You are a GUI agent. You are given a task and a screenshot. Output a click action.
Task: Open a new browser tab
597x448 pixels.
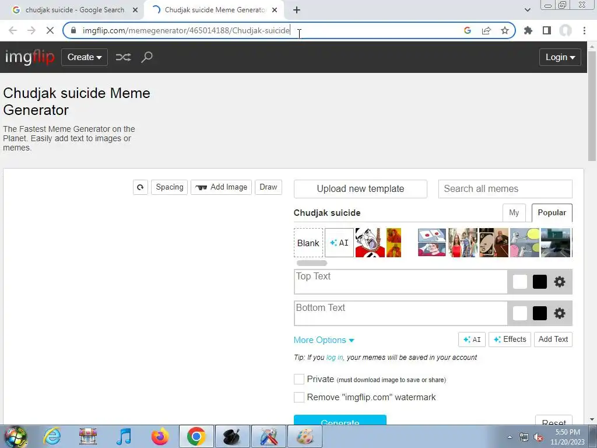[297, 10]
